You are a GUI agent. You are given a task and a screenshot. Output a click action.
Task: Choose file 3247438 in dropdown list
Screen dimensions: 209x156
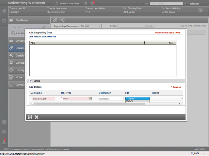click(137, 101)
